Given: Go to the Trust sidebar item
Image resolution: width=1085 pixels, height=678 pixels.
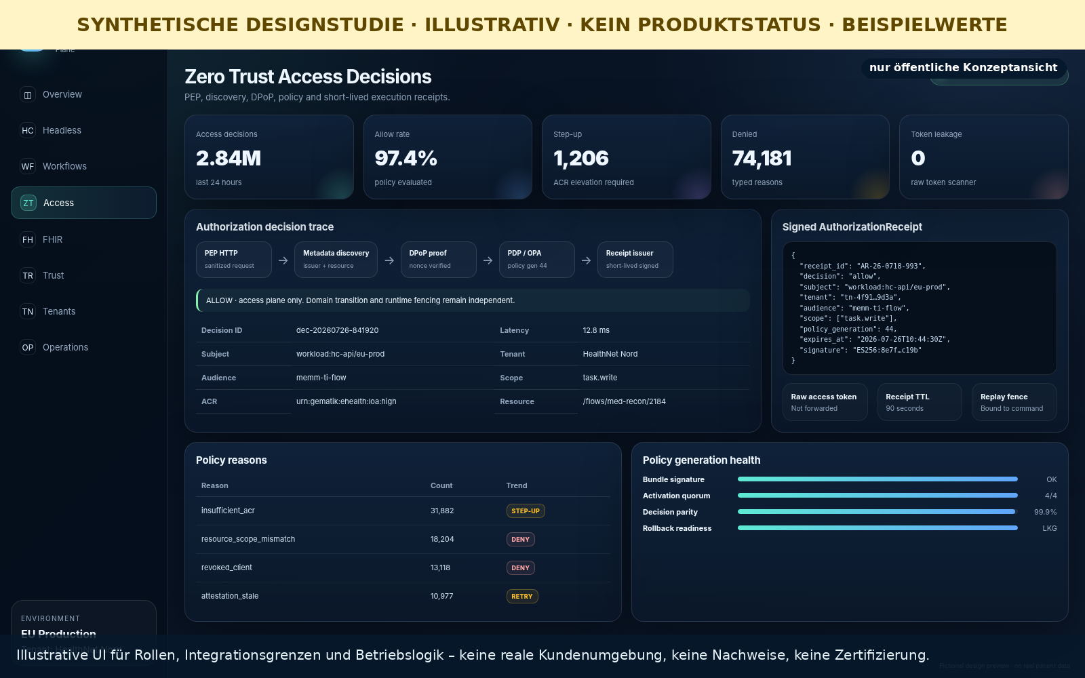Looking at the screenshot, I should (x=83, y=275).
